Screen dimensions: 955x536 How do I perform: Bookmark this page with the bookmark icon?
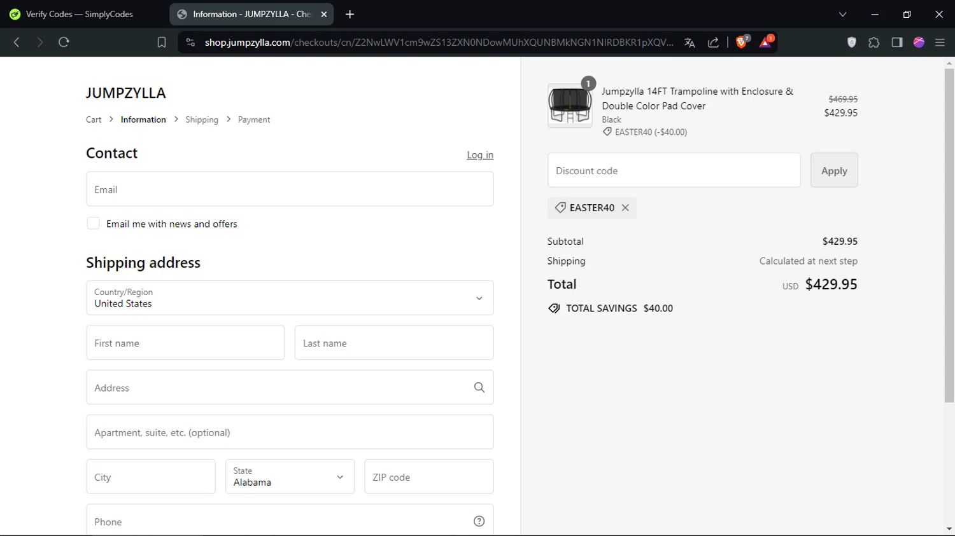tap(162, 43)
